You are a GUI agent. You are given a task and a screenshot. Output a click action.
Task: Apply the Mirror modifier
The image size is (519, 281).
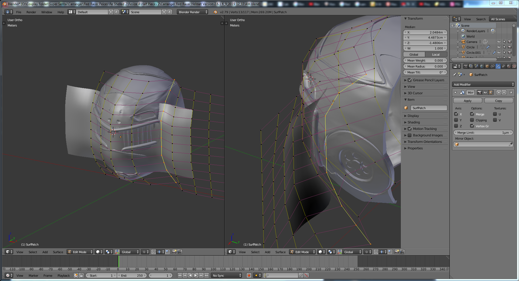point(468,101)
